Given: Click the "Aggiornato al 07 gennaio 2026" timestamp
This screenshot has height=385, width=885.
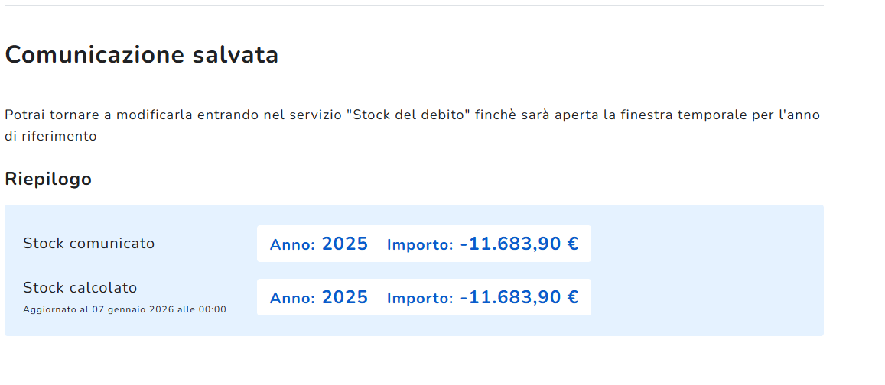Looking at the screenshot, I should (125, 309).
